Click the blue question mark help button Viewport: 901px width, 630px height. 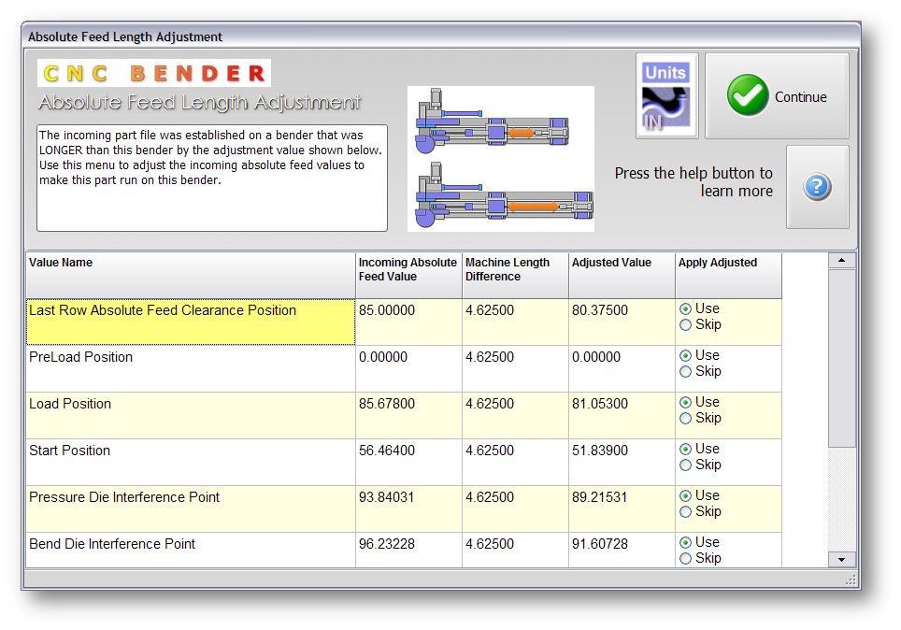click(x=817, y=187)
